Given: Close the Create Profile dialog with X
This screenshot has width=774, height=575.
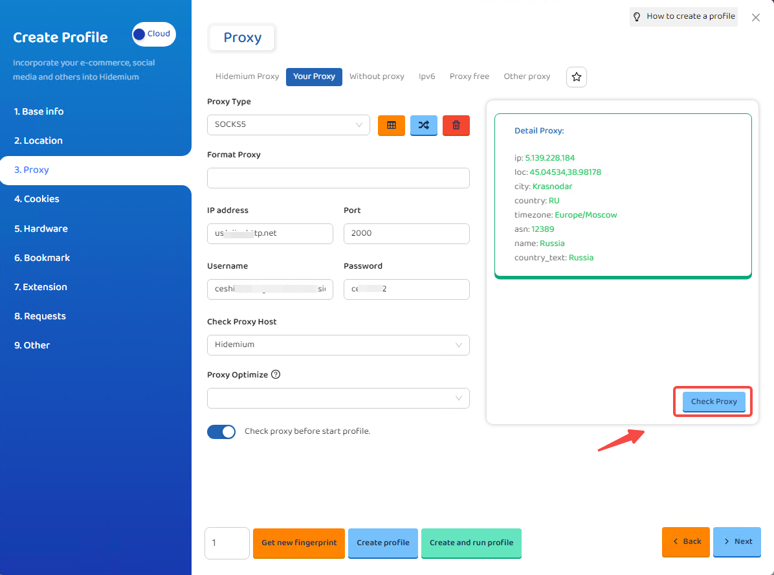Looking at the screenshot, I should tap(755, 18).
